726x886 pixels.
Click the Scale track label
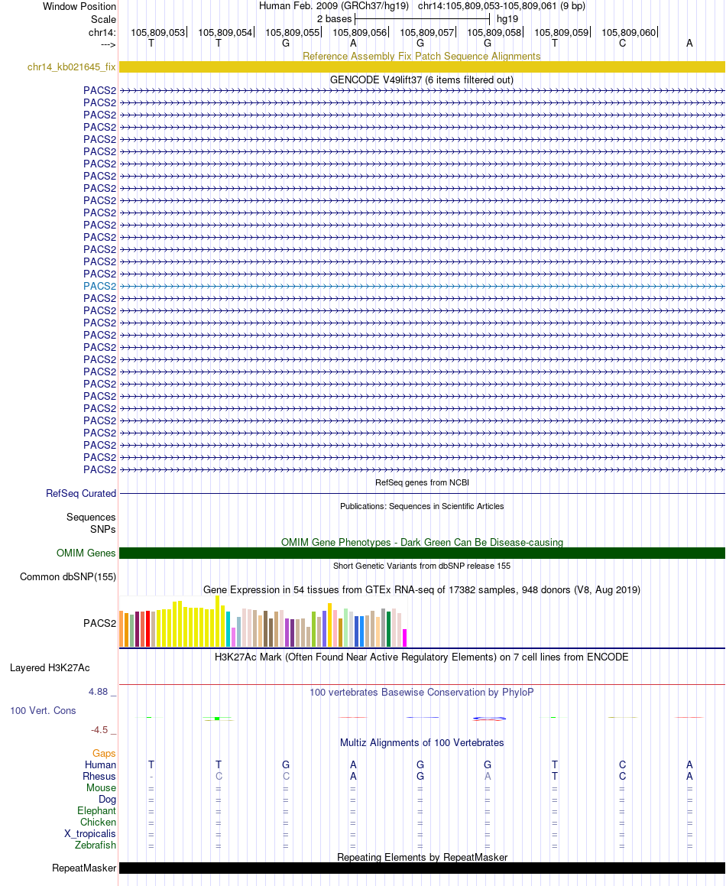[x=103, y=19]
